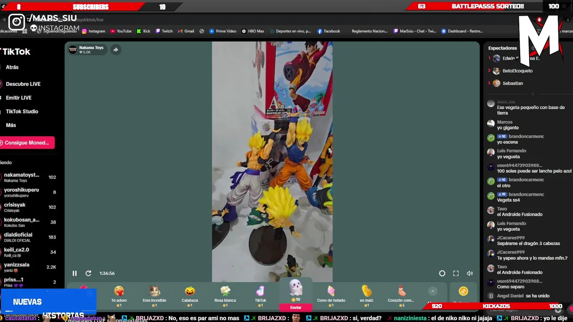Screen dimensions: 573x322
Task: Open yanizzsala live channel
Action: coord(29,267)
